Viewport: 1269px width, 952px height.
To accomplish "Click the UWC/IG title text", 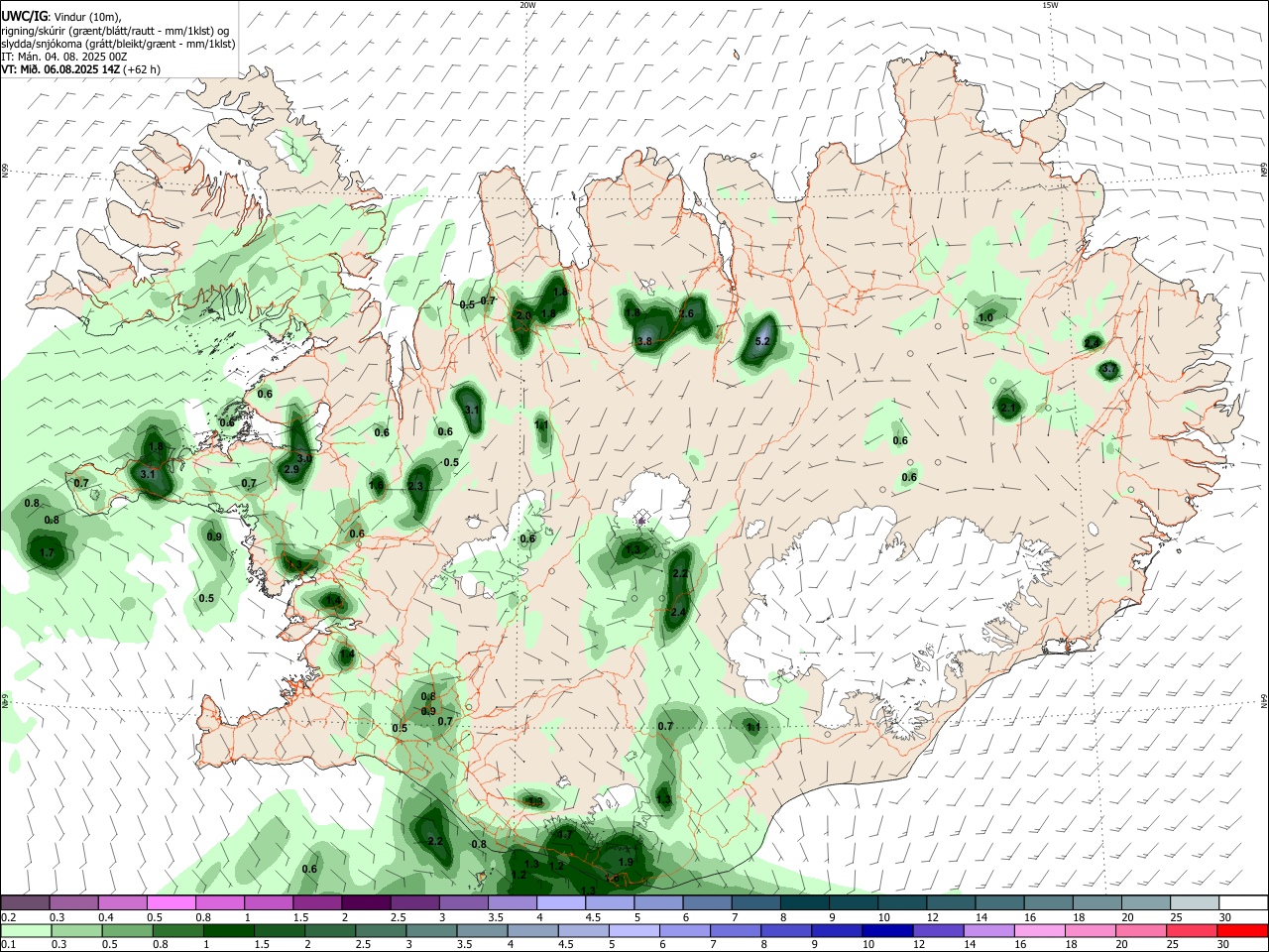I will coord(25,16).
